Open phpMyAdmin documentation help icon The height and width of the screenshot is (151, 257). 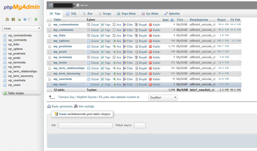coord(25,19)
